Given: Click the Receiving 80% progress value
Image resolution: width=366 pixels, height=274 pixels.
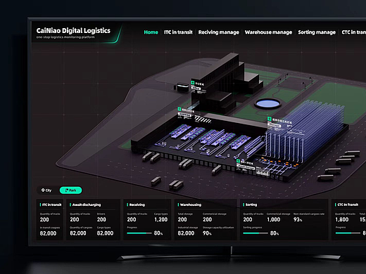Looking at the screenshot, I should coord(158,233).
